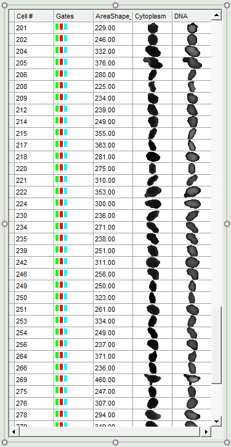Click area value 250.00

[x=105, y=286]
